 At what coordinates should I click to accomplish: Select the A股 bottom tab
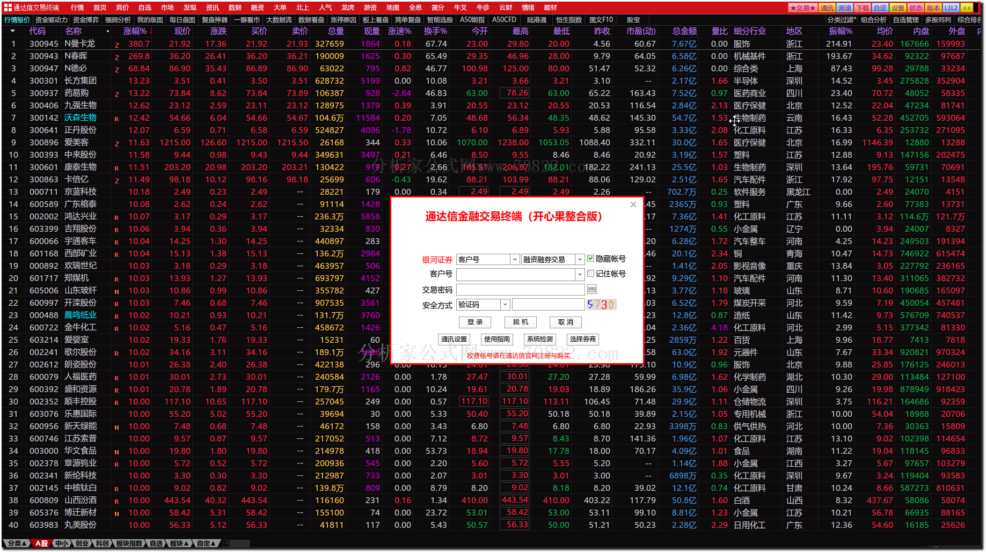coord(41,543)
